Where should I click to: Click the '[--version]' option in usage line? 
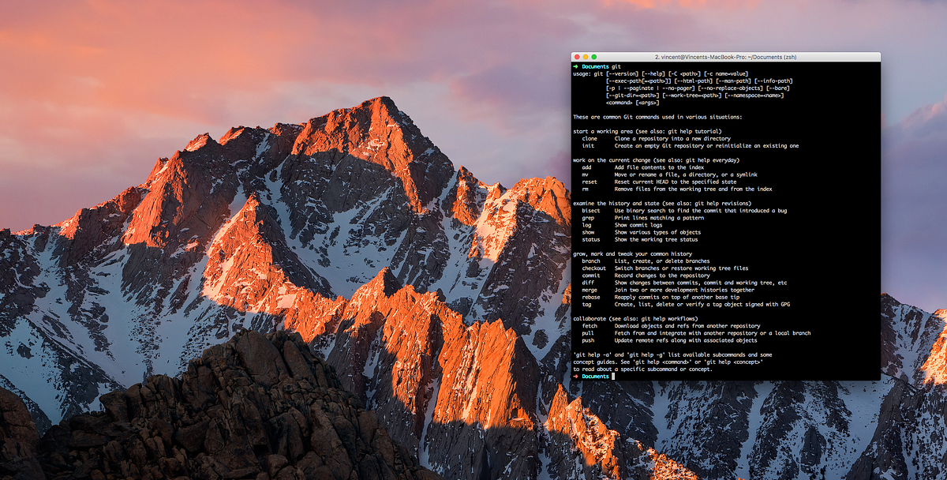pos(622,73)
